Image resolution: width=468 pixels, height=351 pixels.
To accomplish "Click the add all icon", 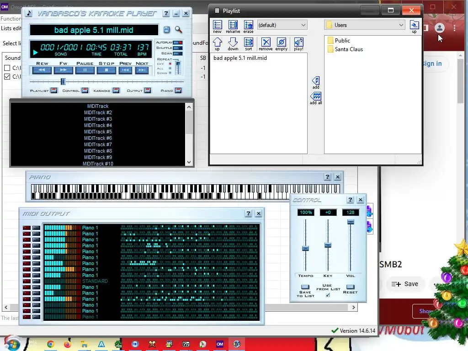I will [x=316, y=99].
